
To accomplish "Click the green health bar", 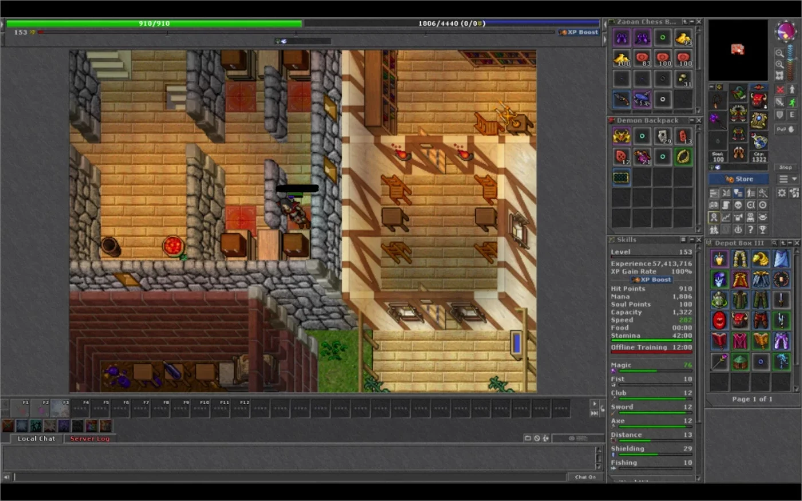I will pos(154,23).
